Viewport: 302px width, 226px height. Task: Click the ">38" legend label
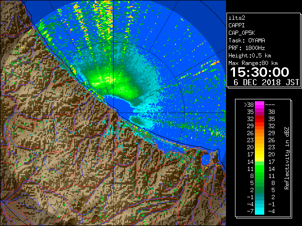point(249,105)
